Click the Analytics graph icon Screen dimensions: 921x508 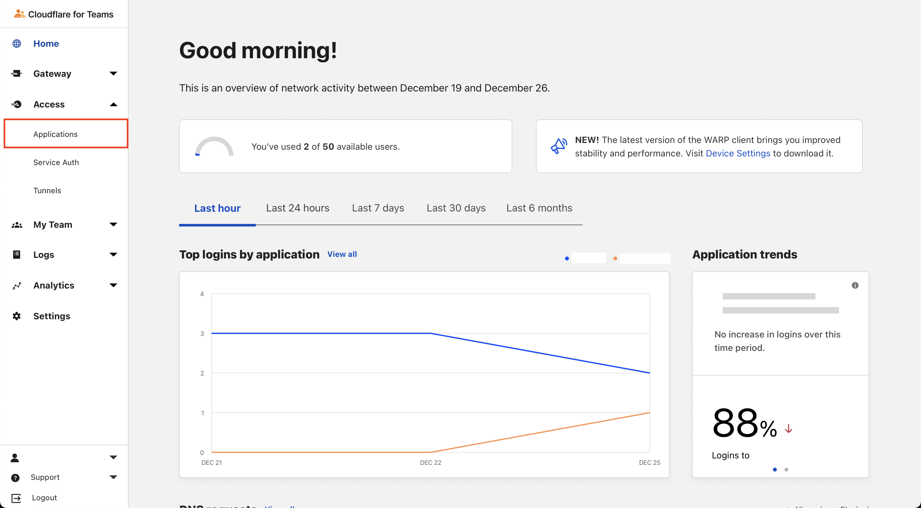click(x=16, y=285)
